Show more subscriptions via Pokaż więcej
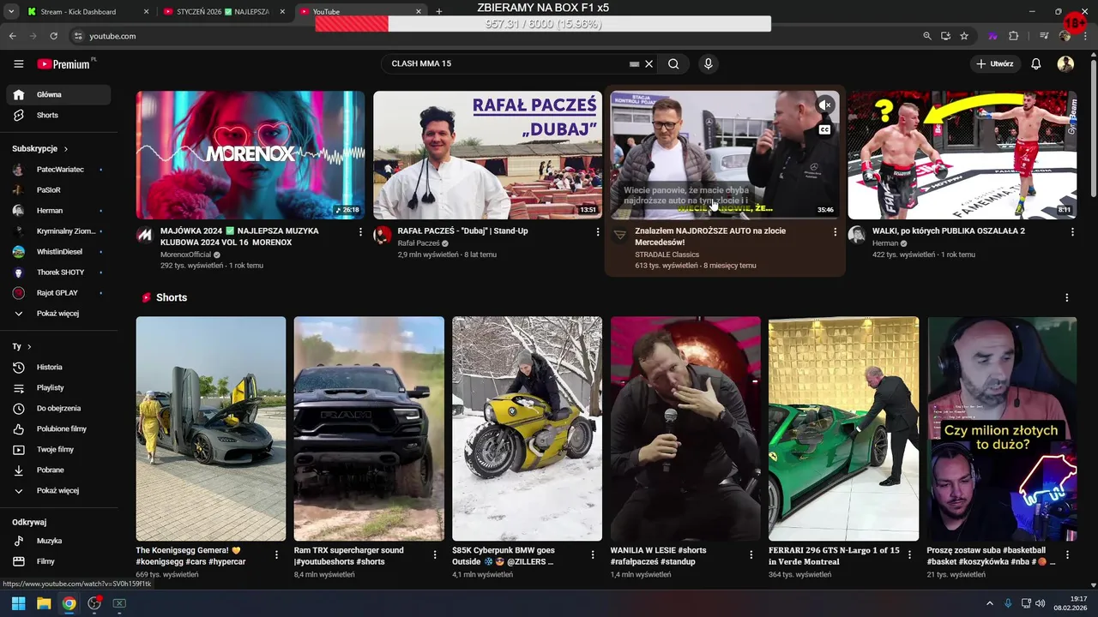The image size is (1098, 617). [x=57, y=313]
